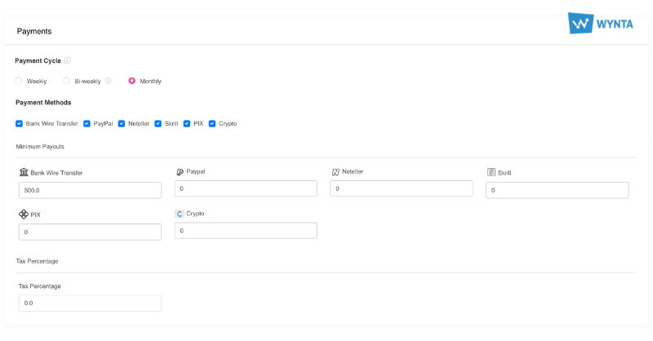Edit the PIX minimum payout field
Screen dimensions: 653x341
click(90, 232)
